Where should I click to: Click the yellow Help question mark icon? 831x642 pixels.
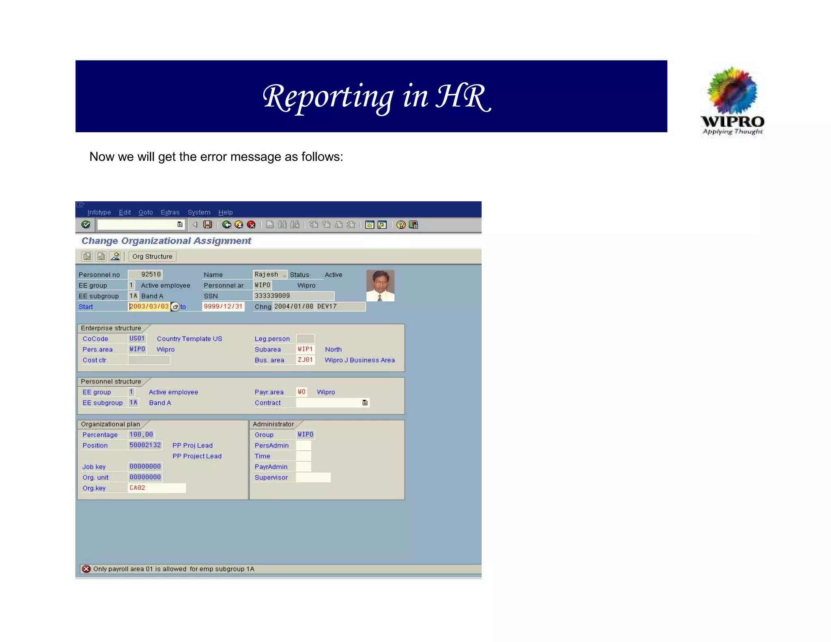[401, 224]
